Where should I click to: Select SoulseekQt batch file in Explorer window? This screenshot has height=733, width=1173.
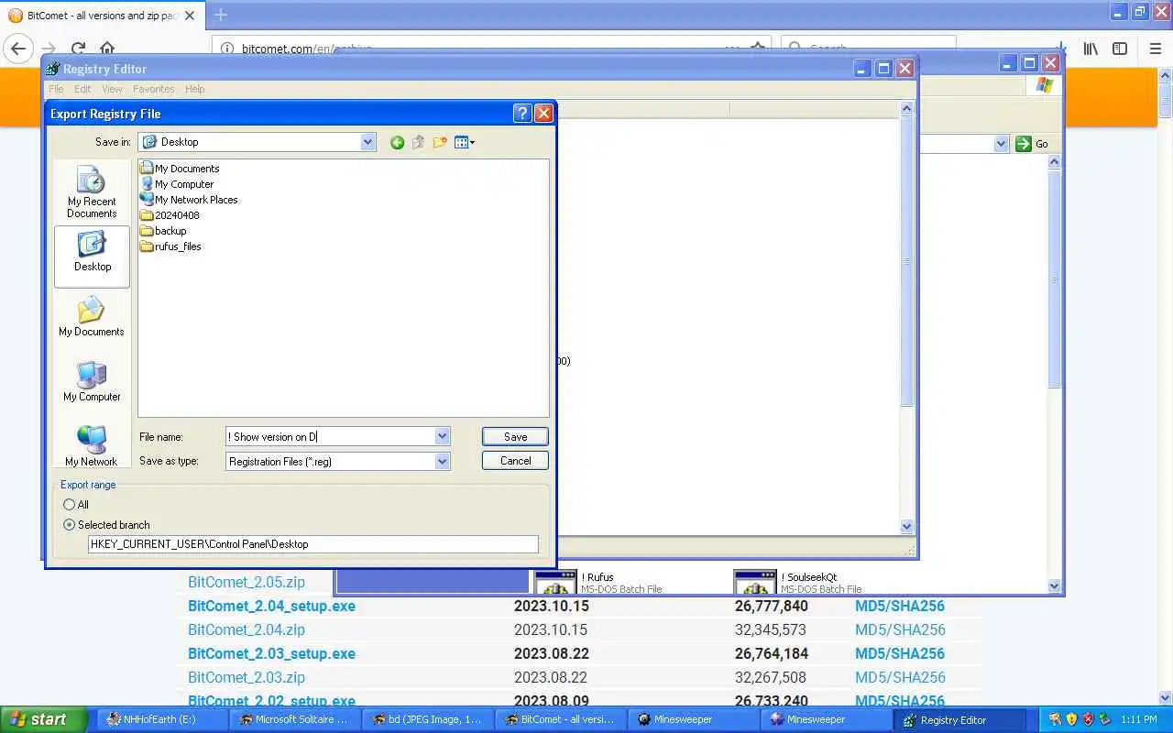click(x=799, y=583)
